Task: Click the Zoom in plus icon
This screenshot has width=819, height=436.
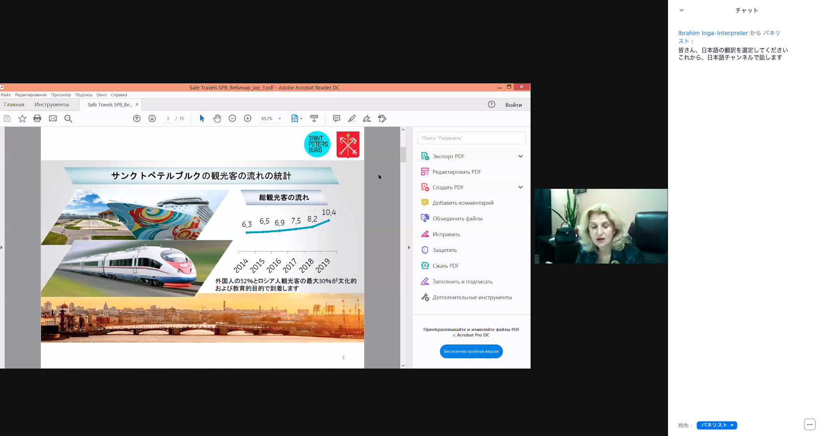Action: point(247,119)
